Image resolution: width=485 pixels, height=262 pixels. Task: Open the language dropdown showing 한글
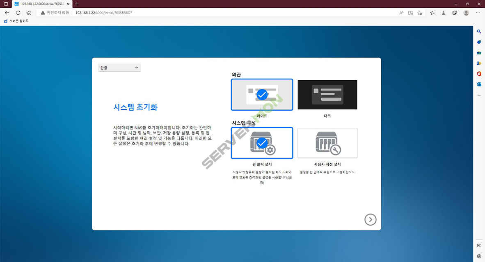pos(119,68)
